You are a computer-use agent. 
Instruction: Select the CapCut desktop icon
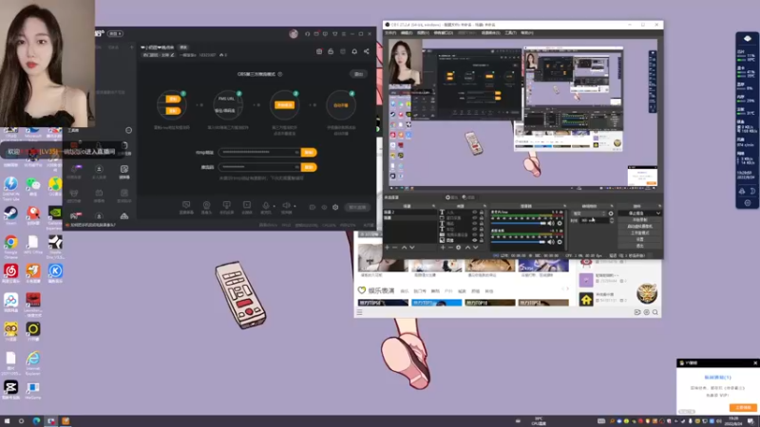(10, 387)
